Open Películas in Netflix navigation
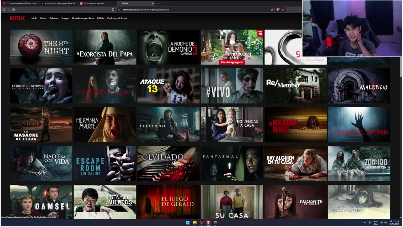Image resolution: width=403 pixels, height=227 pixels. [x=54, y=18]
